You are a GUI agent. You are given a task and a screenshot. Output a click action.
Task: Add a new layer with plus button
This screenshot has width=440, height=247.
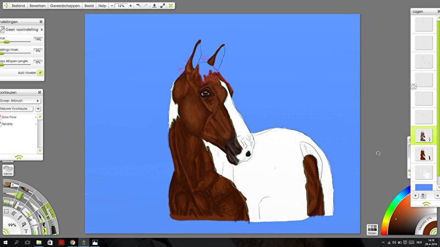(x=415, y=196)
